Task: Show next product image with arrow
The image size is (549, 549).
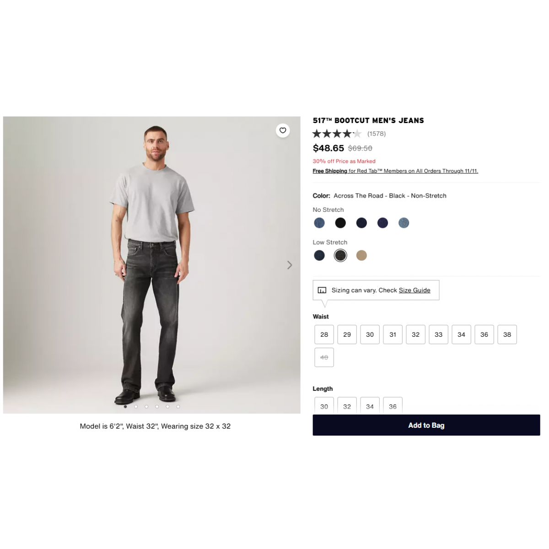Action: coord(290,265)
